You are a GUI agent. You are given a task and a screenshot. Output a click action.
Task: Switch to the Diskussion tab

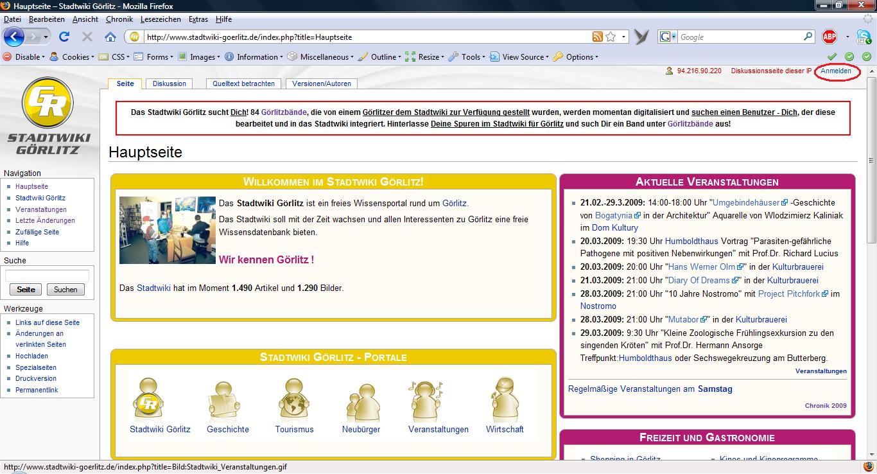[x=169, y=83]
